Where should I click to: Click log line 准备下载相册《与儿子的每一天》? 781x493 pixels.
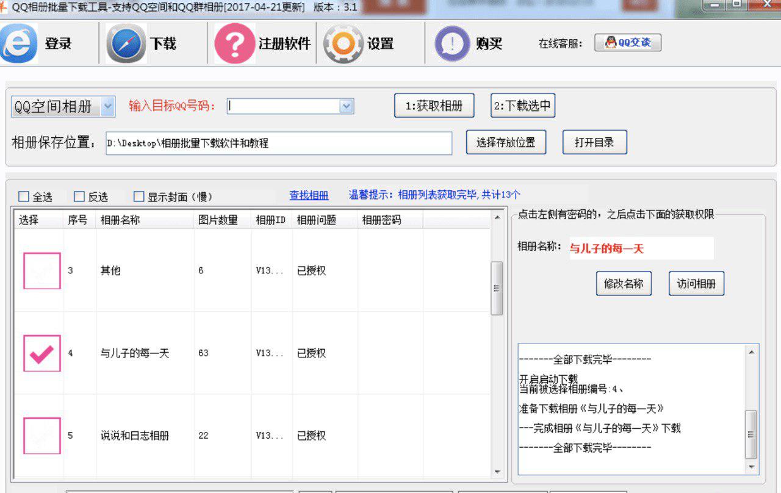click(591, 408)
